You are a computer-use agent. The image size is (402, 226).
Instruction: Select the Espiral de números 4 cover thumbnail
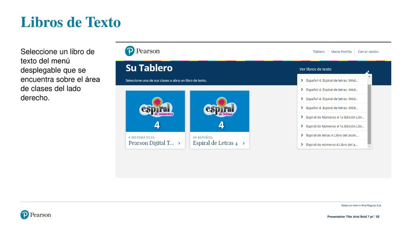(155, 111)
